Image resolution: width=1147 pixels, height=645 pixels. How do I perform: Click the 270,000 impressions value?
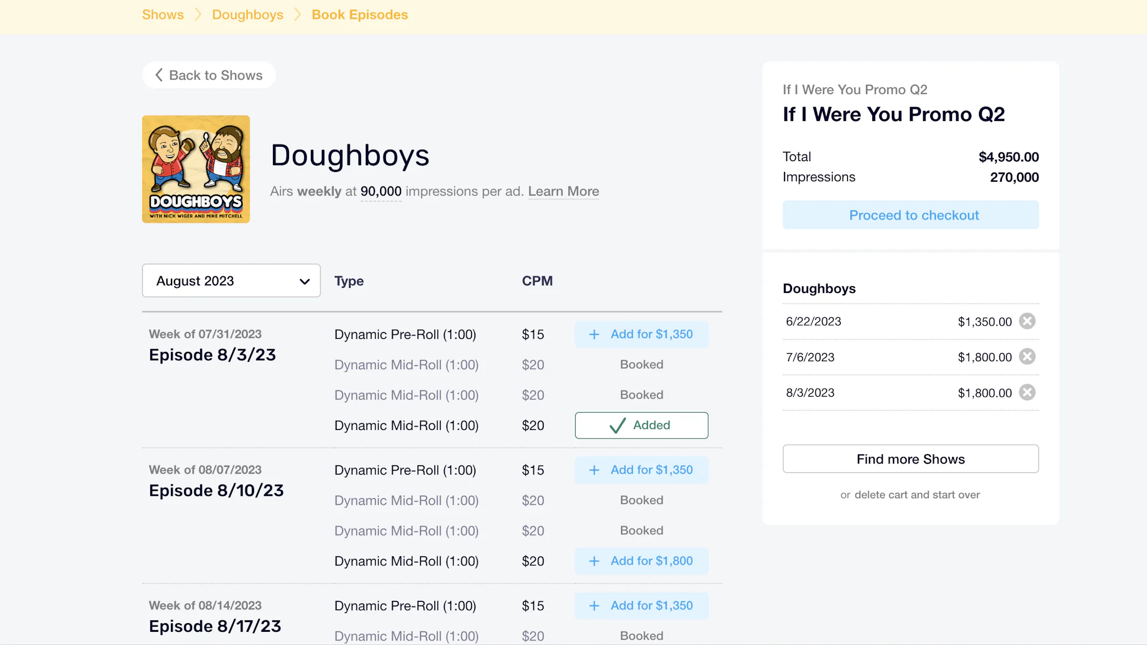[1015, 177]
